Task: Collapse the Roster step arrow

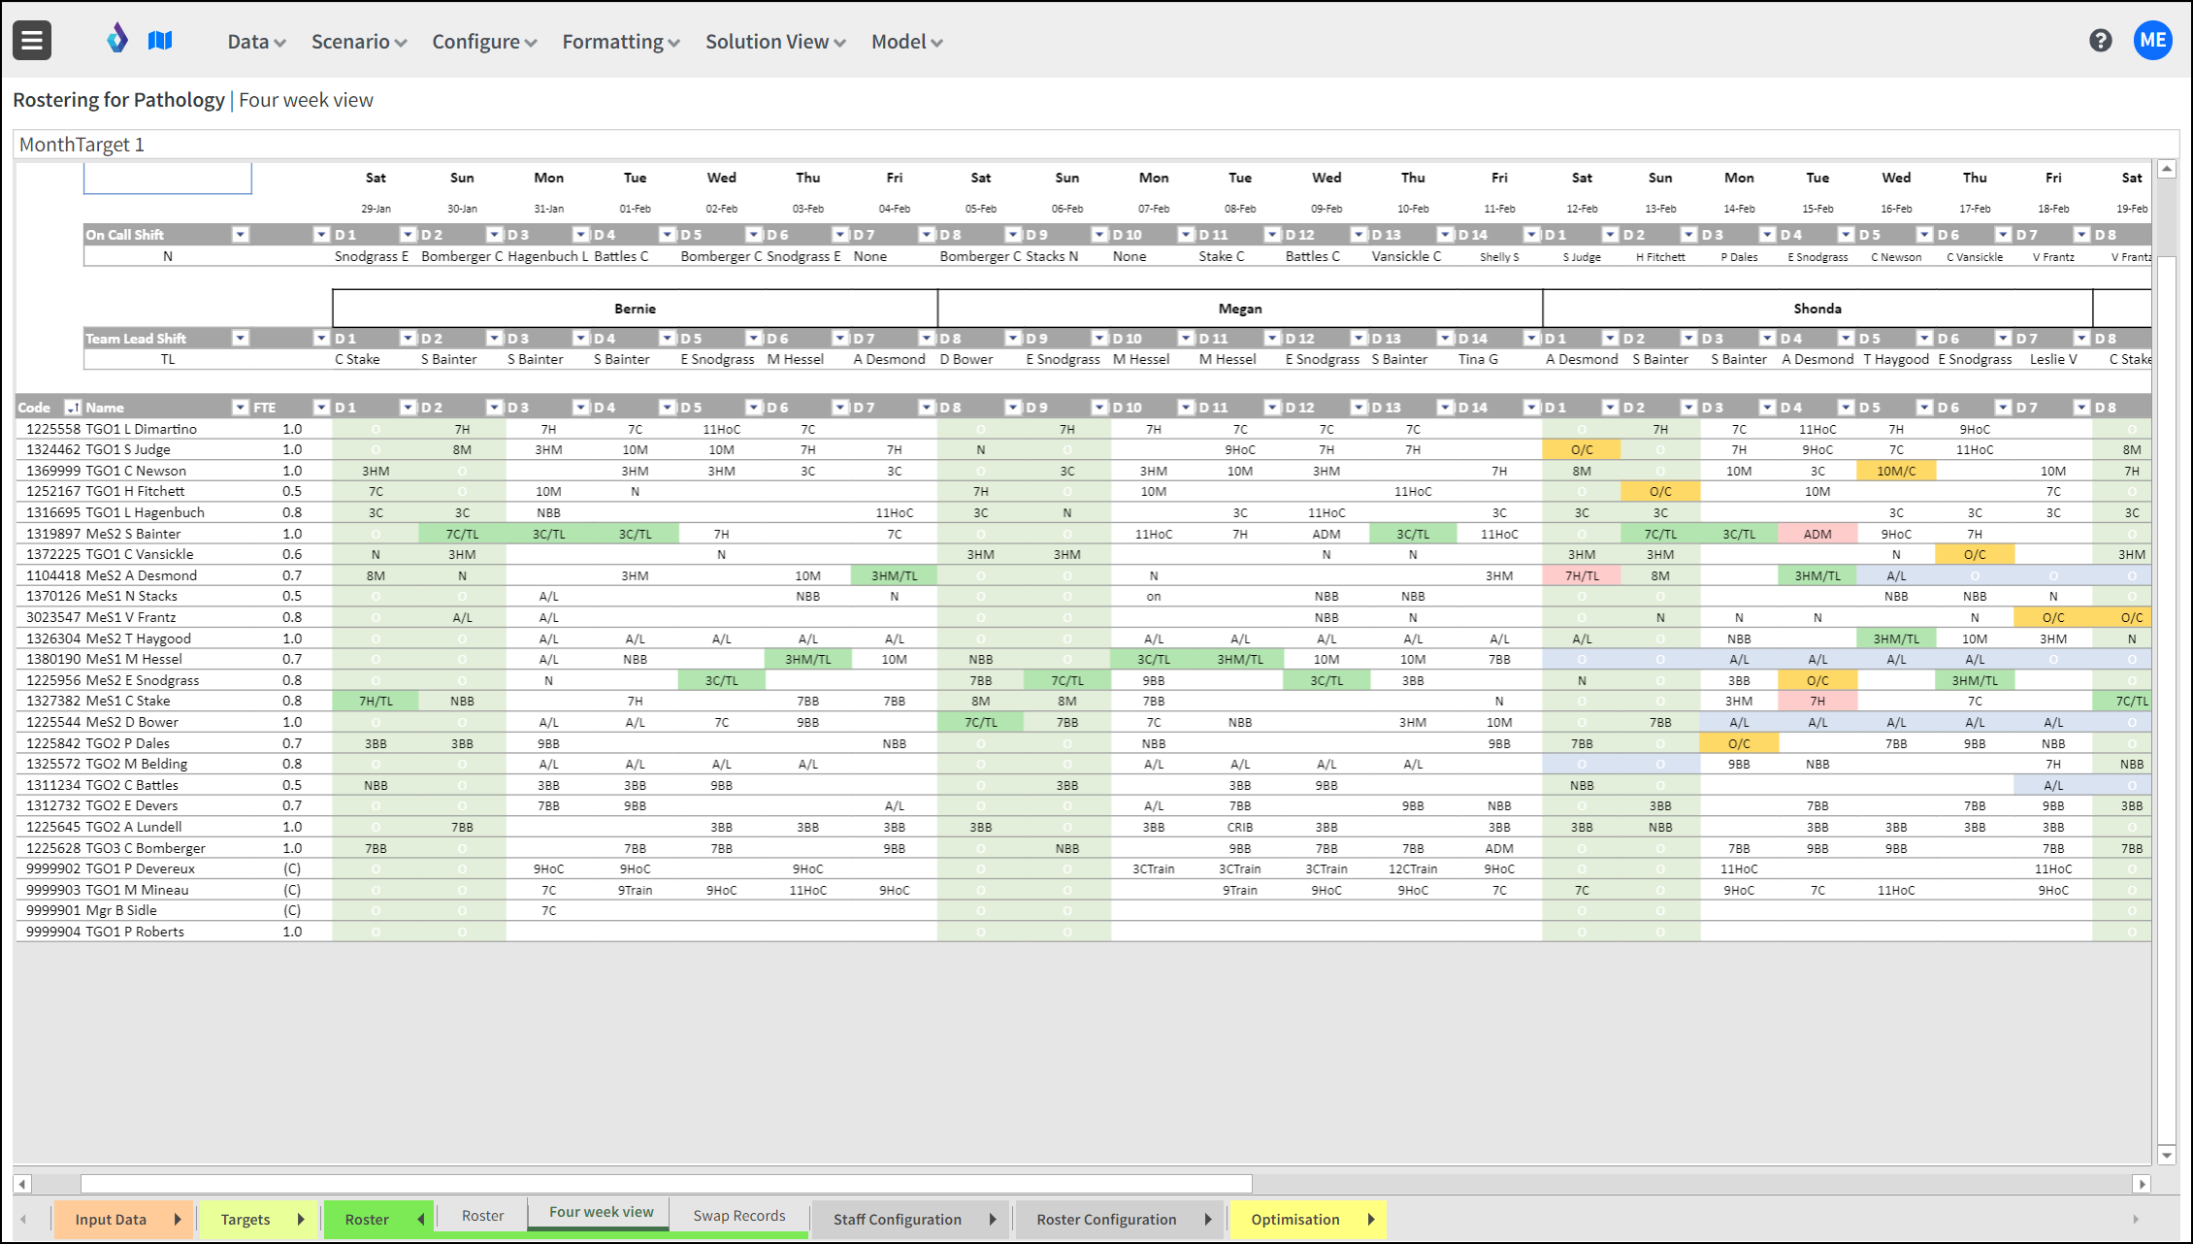Action: [x=421, y=1220]
